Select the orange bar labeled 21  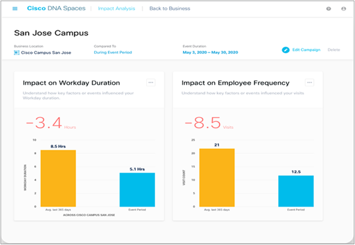(x=217, y=178)
